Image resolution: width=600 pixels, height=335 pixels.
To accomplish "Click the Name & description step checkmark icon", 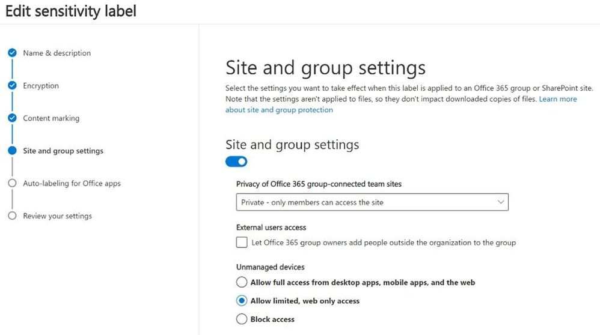I will point(12,53).
